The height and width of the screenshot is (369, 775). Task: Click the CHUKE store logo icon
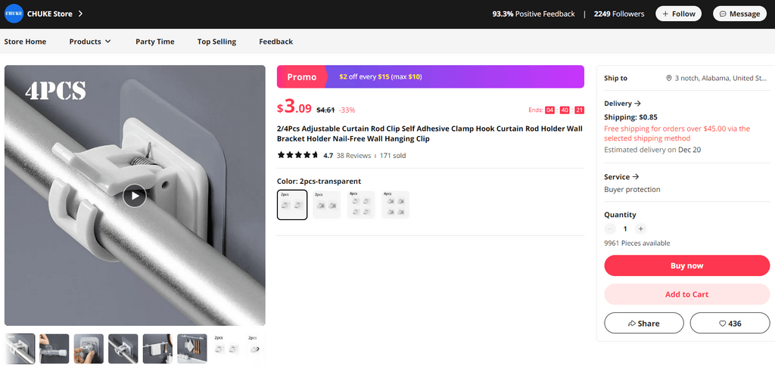(x=14, y=14)
